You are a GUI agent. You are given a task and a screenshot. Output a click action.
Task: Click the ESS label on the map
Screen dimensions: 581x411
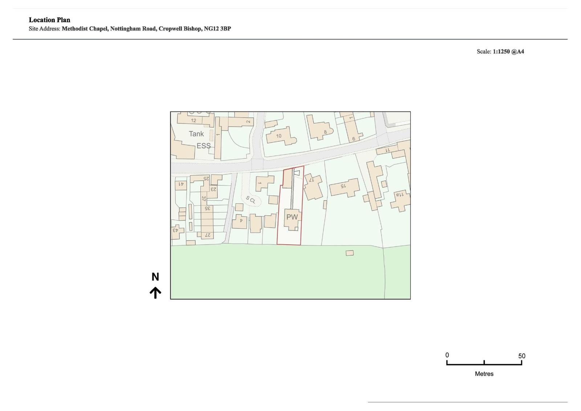(x=203, y=146)
